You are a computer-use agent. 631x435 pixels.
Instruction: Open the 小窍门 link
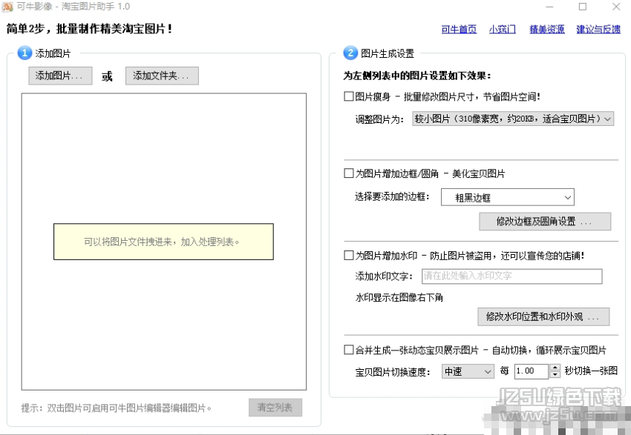503,30
